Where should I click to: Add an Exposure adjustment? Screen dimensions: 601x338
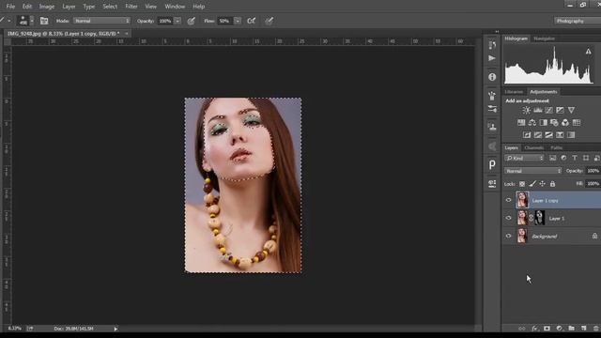560,111
